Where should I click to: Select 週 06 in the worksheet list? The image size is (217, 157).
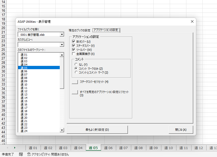39,71
